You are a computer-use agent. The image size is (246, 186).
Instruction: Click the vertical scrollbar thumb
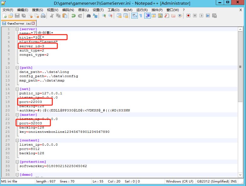[240, 67]
